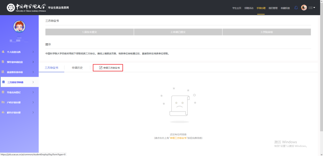Click the 户档手续办理 sidebar icon
The width and height of the screenshot is (323, 156).
(3, 102)
